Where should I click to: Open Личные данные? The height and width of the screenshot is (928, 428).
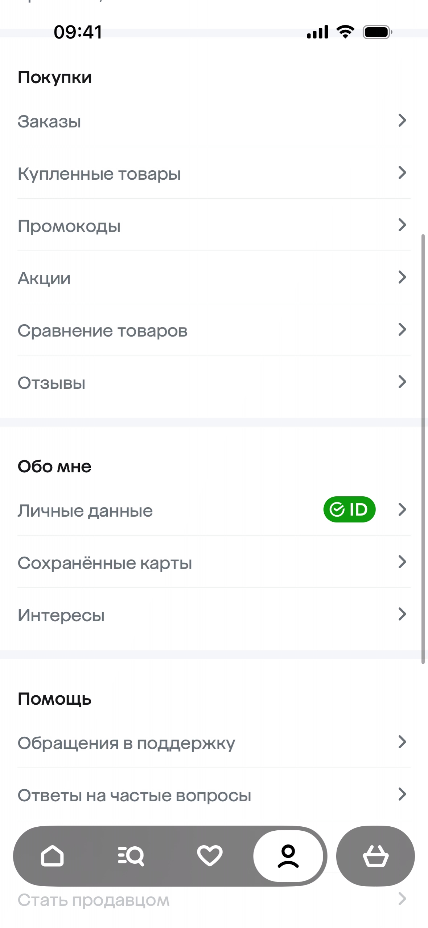tap(85, 511)
